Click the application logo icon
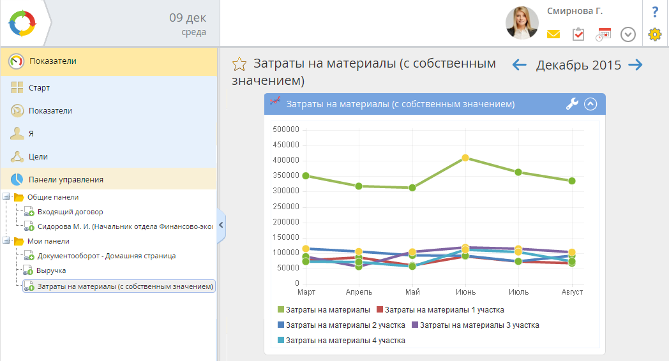 pos(22,23)
